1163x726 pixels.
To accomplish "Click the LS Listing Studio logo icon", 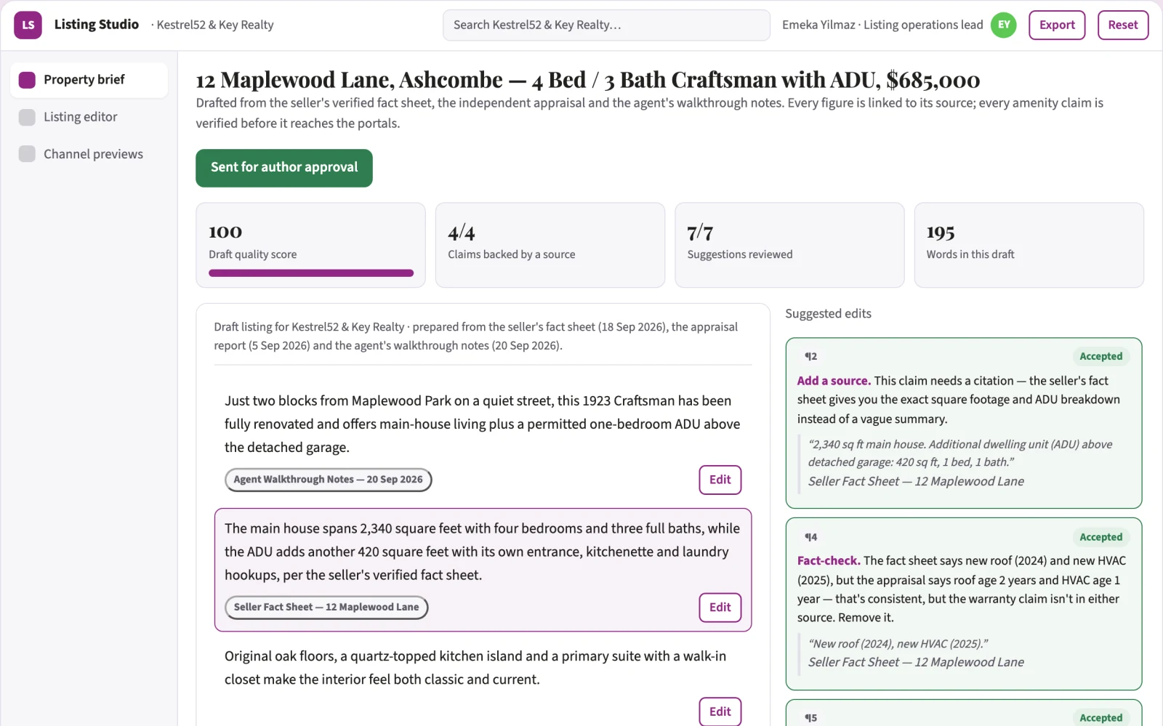I will [28, 25].
